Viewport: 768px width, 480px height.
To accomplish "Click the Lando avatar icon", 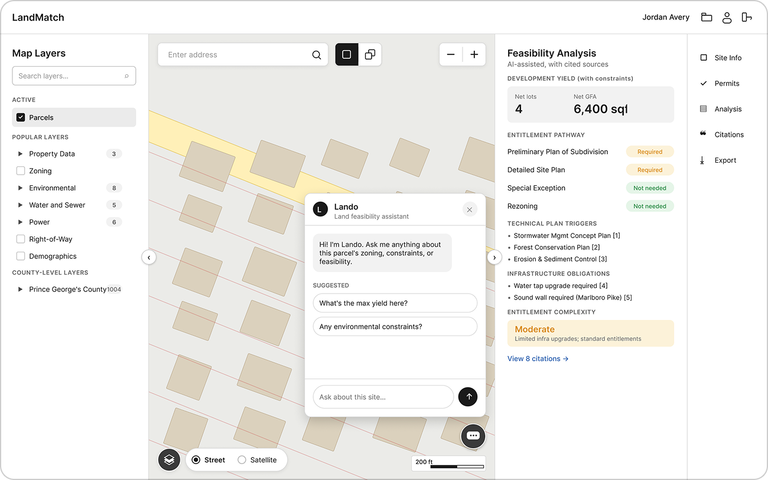I will [x=320, y=209].
